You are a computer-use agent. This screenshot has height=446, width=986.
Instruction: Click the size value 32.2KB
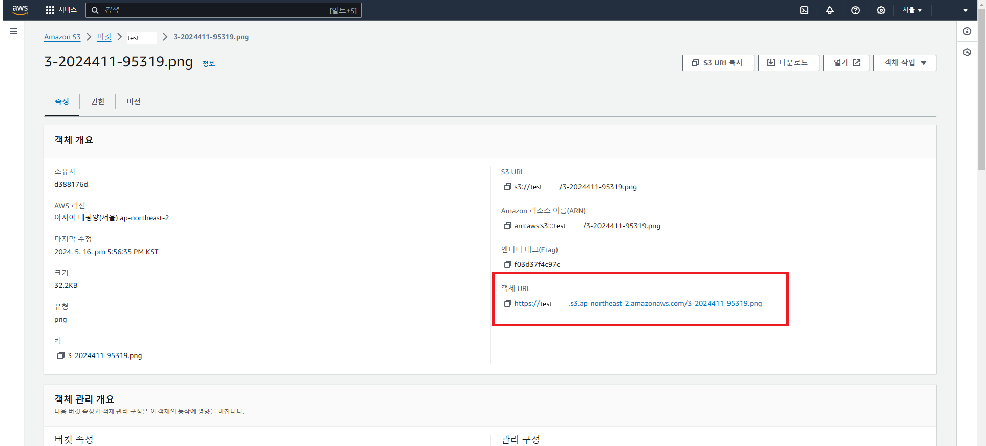pyautogui.click(x=66, y=285)
